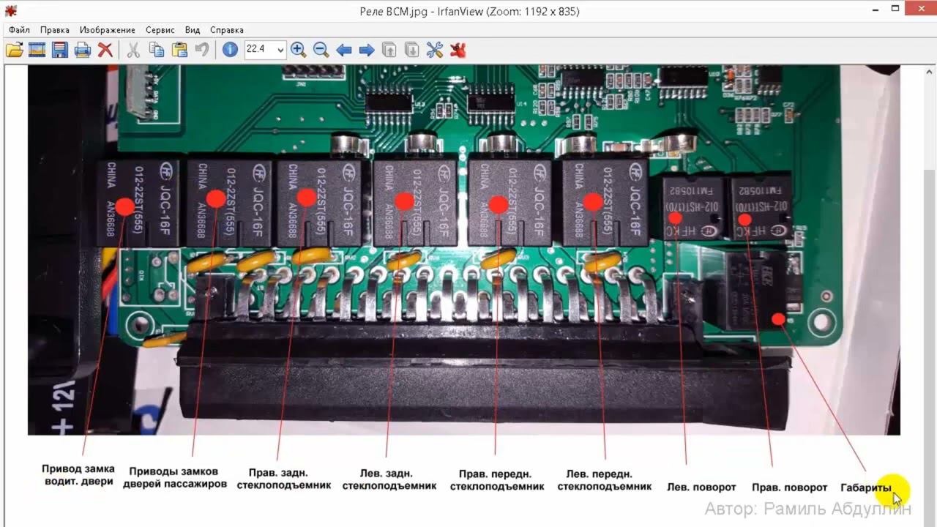Maximize the IrfanView window

point(896,10)
